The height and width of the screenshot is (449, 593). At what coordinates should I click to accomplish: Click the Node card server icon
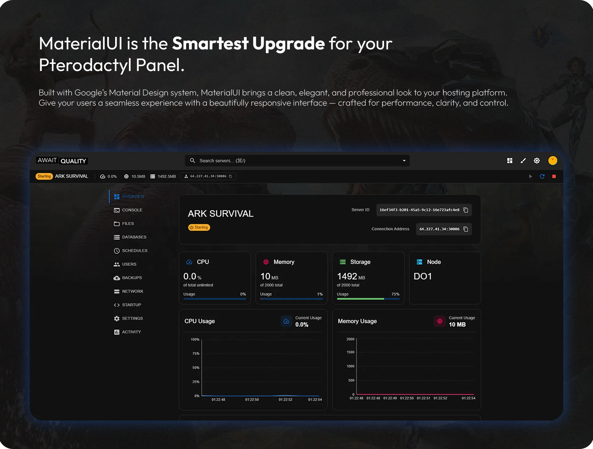pyautogui.click(x=420, y=262)
